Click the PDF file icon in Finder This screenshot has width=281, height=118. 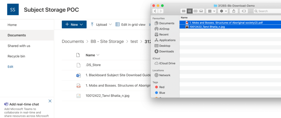pyautogui.click(x=187, y=23)
